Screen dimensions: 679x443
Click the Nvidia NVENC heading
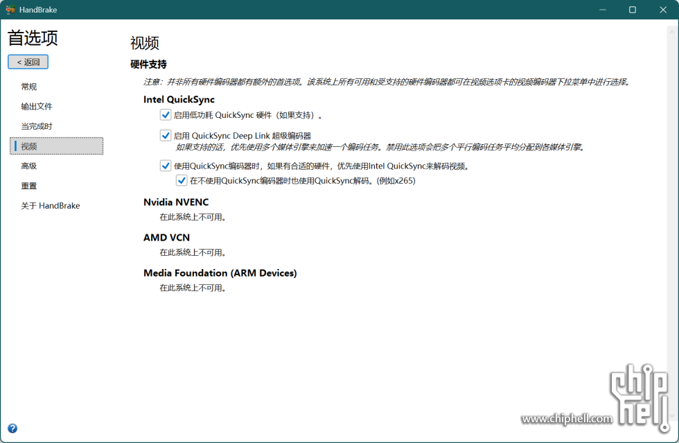tap(176, 202)
